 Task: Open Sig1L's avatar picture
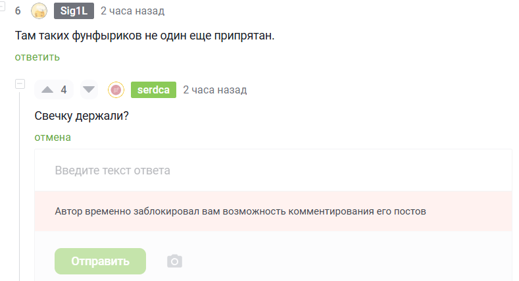coord(39,11)
